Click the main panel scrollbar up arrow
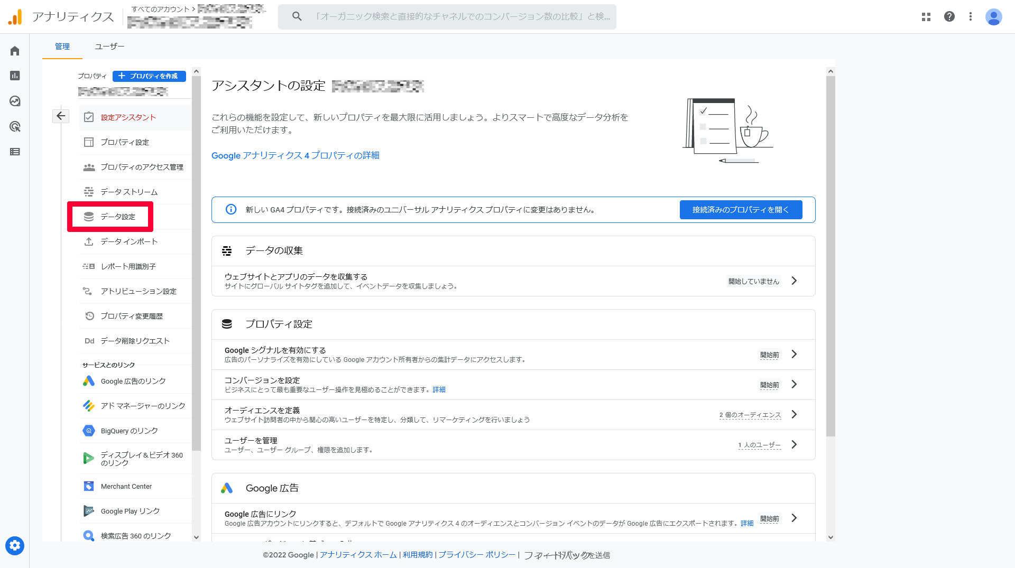 pos(831,71)
